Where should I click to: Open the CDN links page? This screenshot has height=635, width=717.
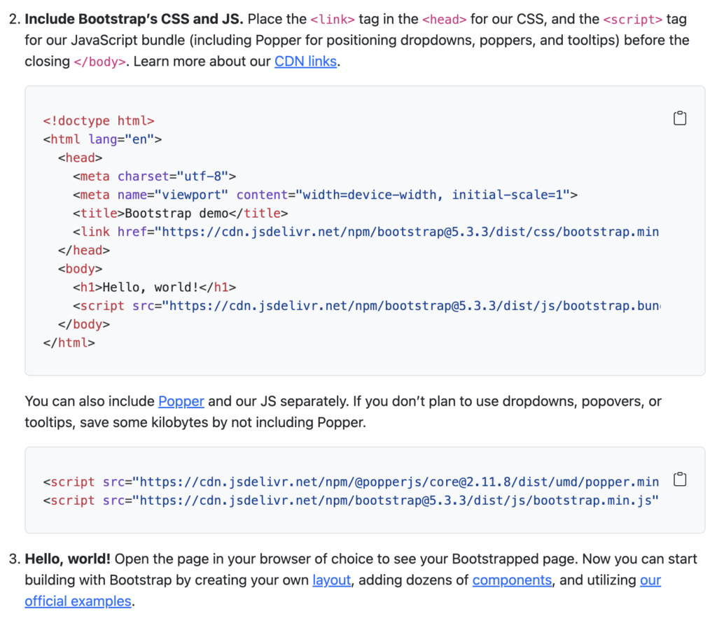coord(305,62)
